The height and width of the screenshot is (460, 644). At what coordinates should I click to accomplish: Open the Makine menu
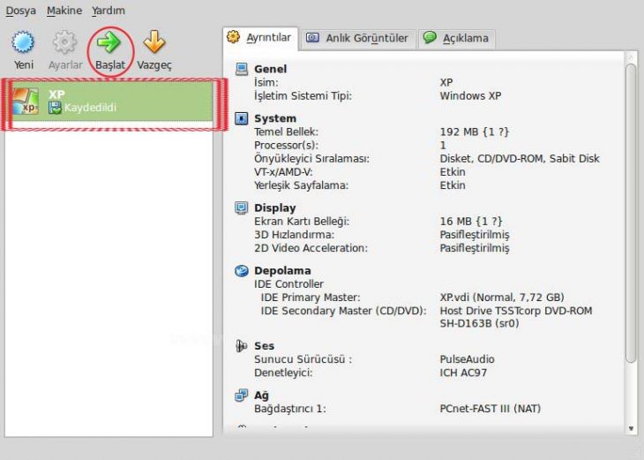(64, 11)
